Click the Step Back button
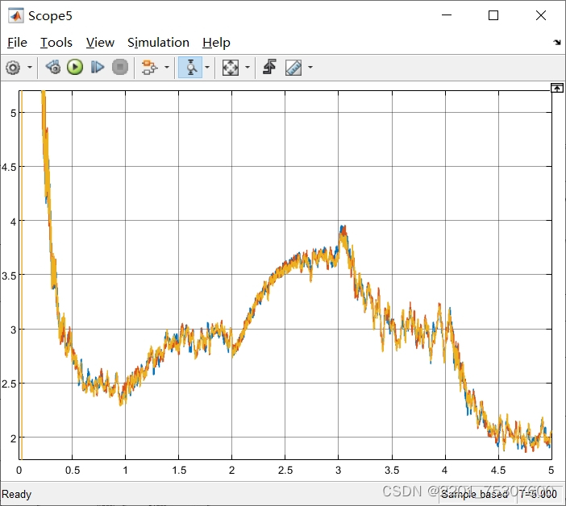The height and width of the screenshot is (506, 566). [53, 67]
